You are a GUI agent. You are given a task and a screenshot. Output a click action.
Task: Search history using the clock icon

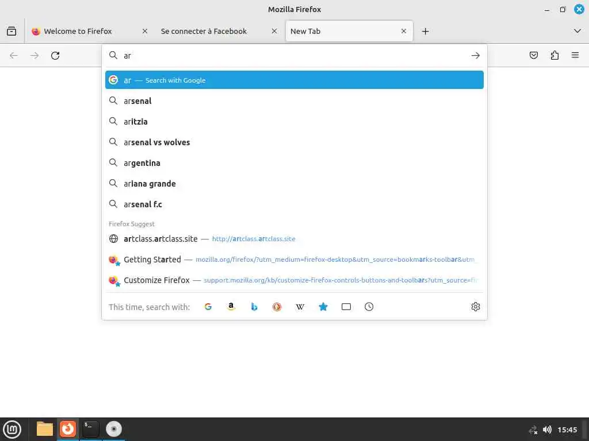pyautogui.click(x=369, y=307)
